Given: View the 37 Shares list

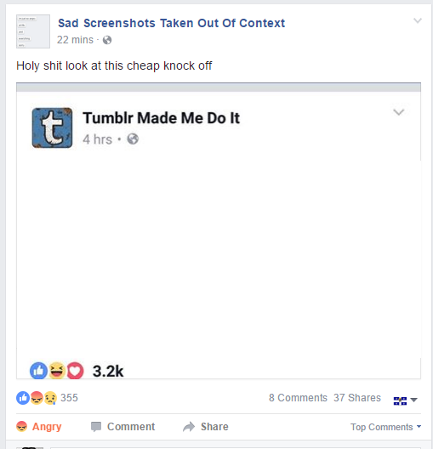Looking at the screenshot, I should pyautogui.click(x=357, y=398).
